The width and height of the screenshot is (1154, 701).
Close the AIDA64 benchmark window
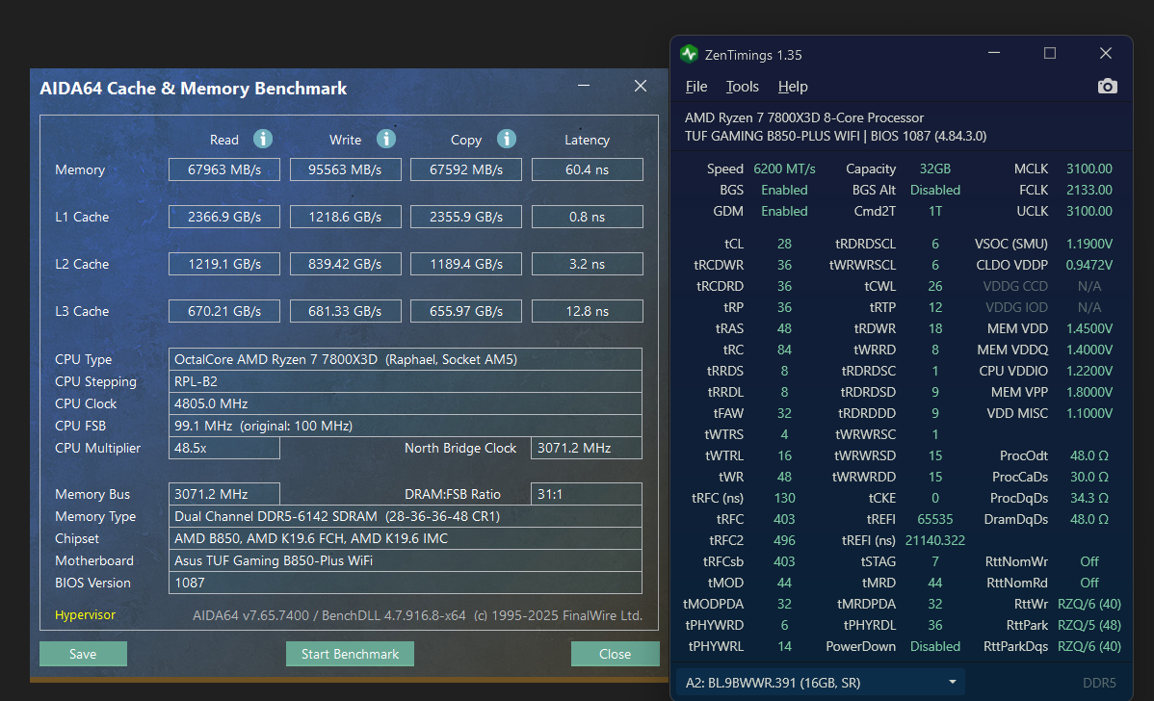[641, 86]
